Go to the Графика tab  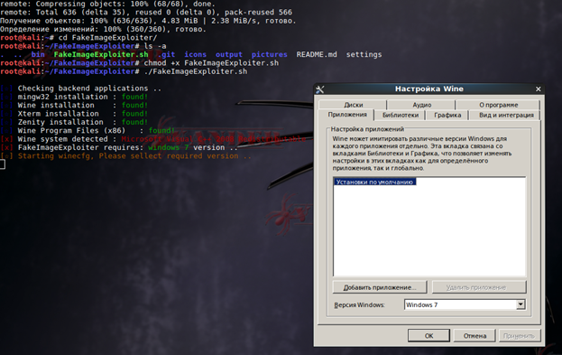(x=447, y=115)
